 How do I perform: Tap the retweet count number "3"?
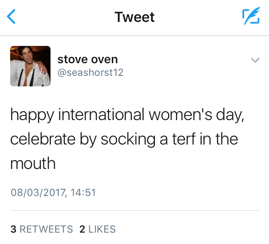coord(13,229)
